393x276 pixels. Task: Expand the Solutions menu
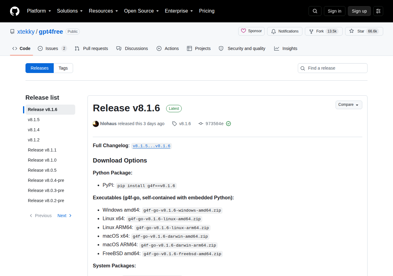point(70,11)
